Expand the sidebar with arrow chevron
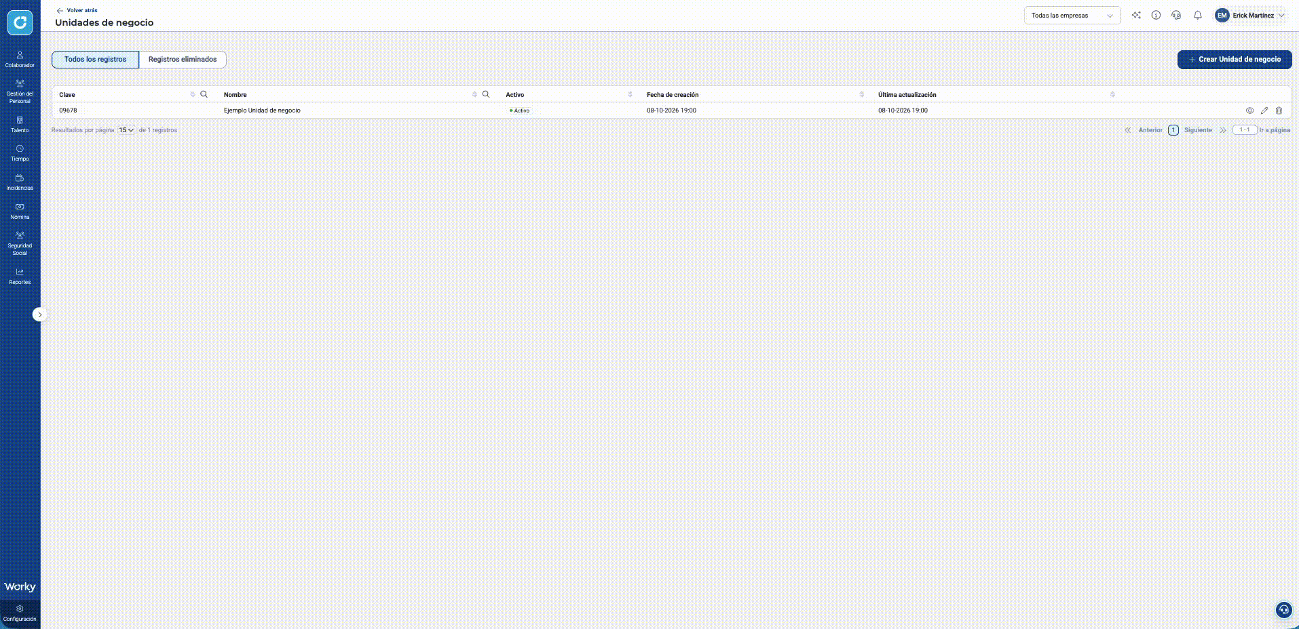This screenshot has width=1299, height=629. tap(39, 314)
